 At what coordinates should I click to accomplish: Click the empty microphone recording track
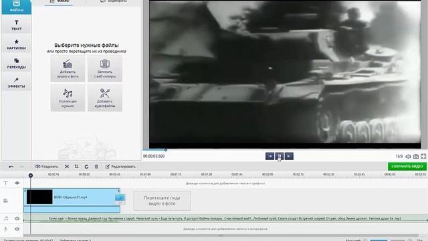pos(225,229)
